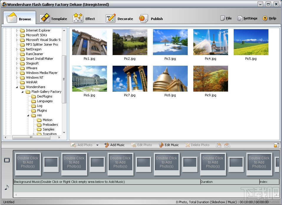The width and height of the screenshot is (282, 205).
Task: Click the folder tree horizontal scrollbar
Action: pos(31,137)
